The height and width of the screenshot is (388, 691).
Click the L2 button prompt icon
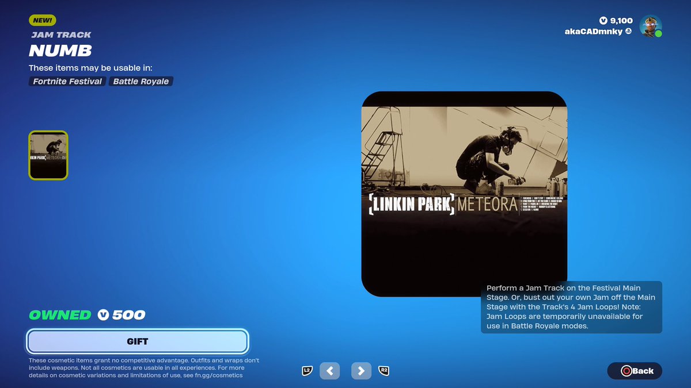[x=307, y=371]
